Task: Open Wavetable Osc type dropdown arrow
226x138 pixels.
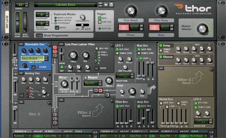Action: (21, 44)
